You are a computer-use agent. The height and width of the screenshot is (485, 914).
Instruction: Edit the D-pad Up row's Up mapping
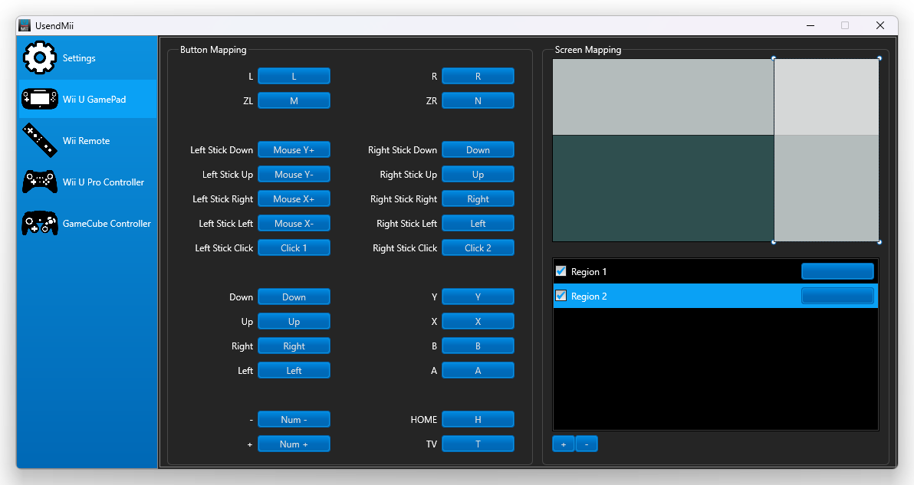[294, 321]
